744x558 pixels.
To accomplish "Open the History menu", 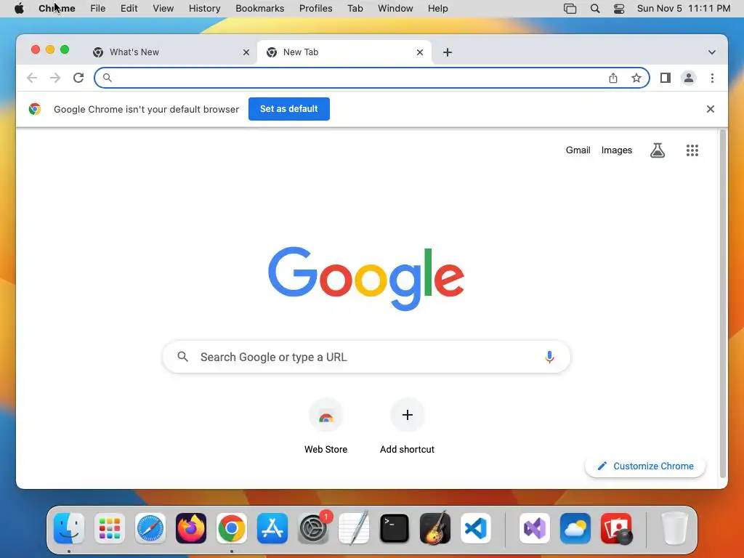I will (204, 9).
